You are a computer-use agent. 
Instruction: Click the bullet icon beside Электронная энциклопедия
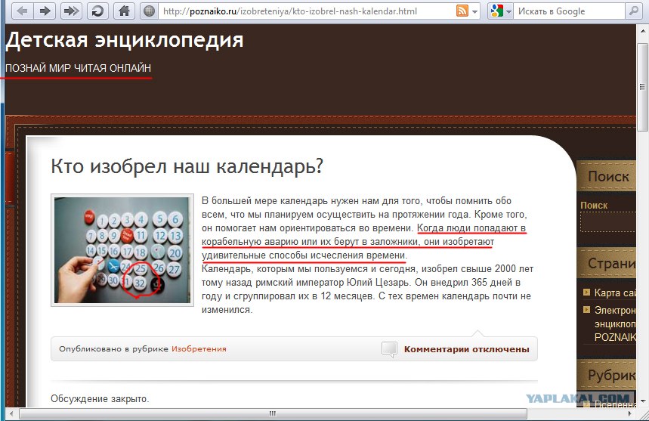click(586, 309)
